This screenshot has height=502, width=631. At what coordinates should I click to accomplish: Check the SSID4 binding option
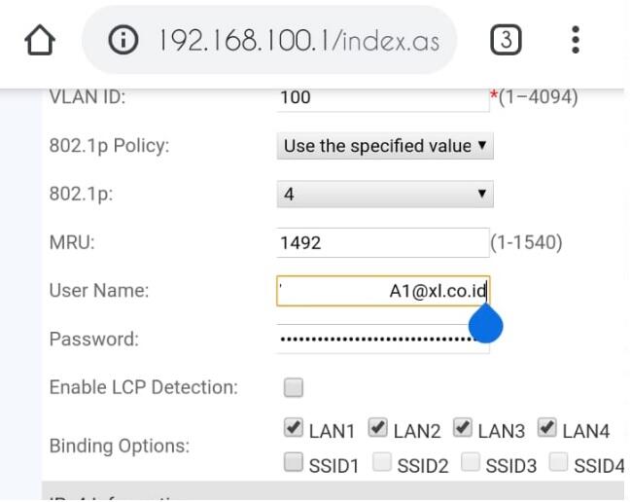[558, 464]
